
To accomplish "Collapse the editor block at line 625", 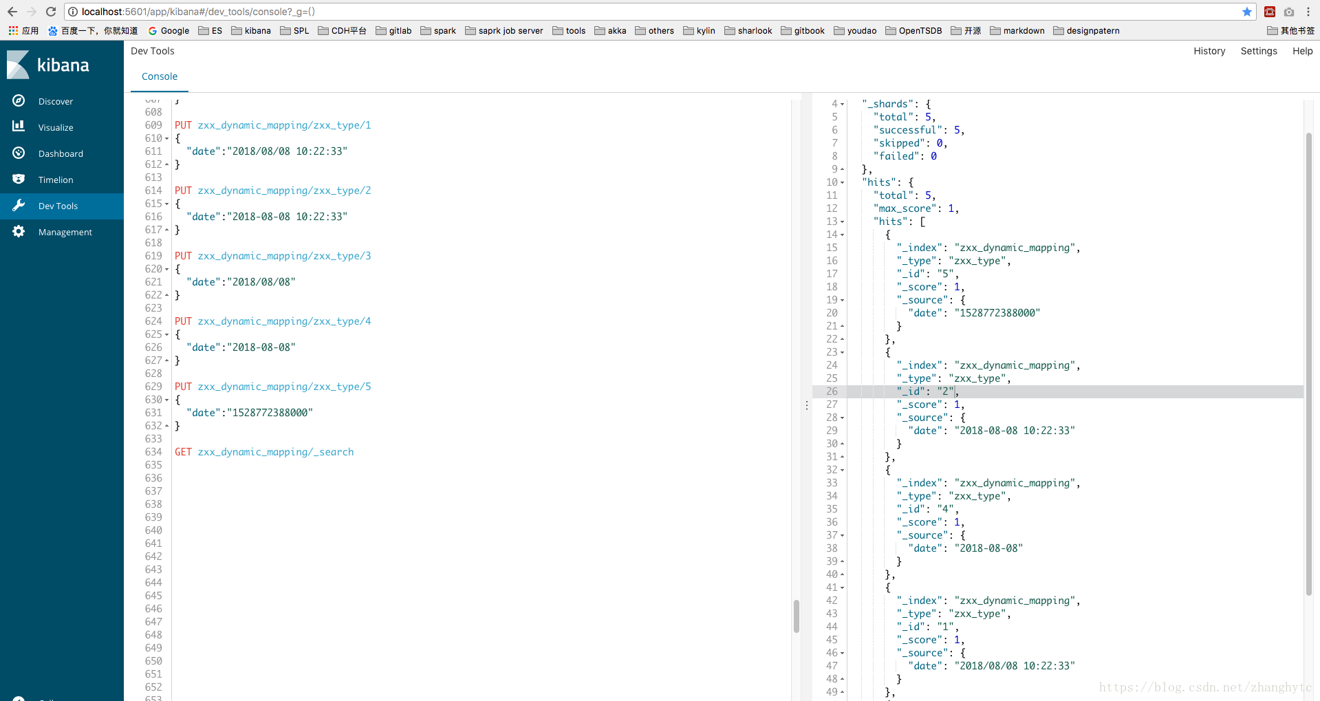I will (x=166, y=334).
